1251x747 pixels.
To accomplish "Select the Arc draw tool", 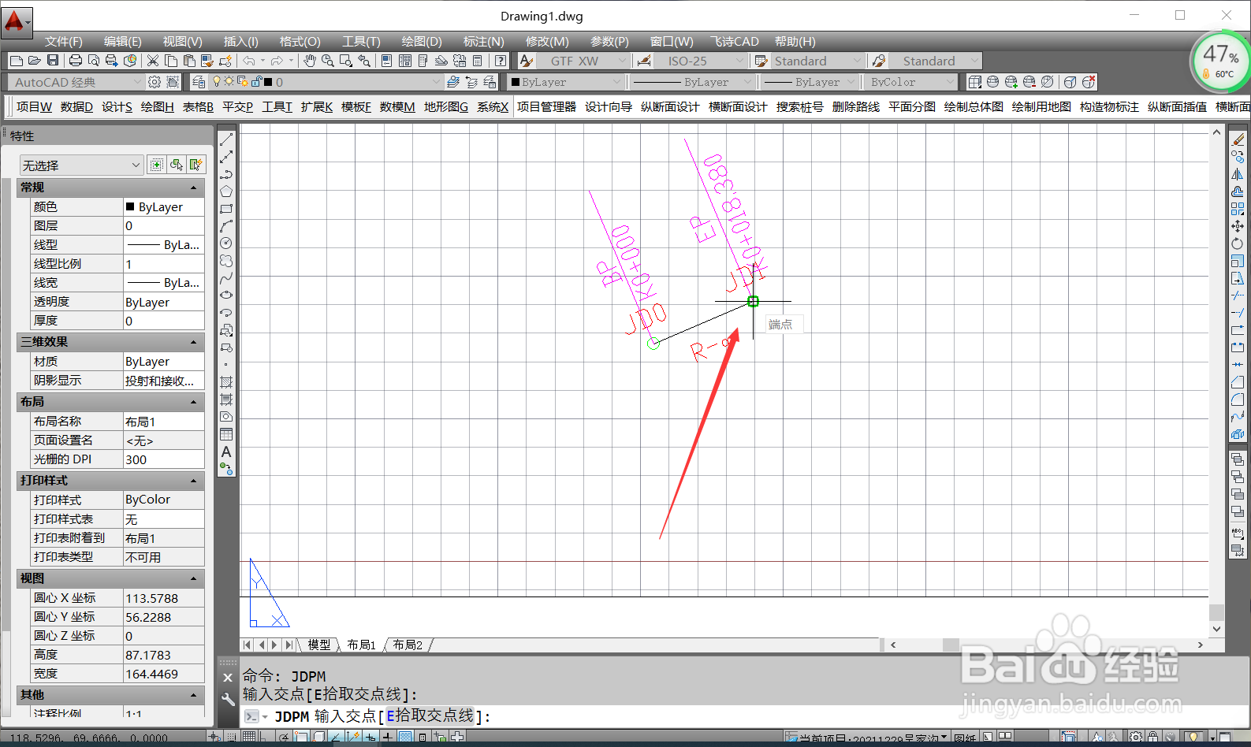I will point(226,226).
